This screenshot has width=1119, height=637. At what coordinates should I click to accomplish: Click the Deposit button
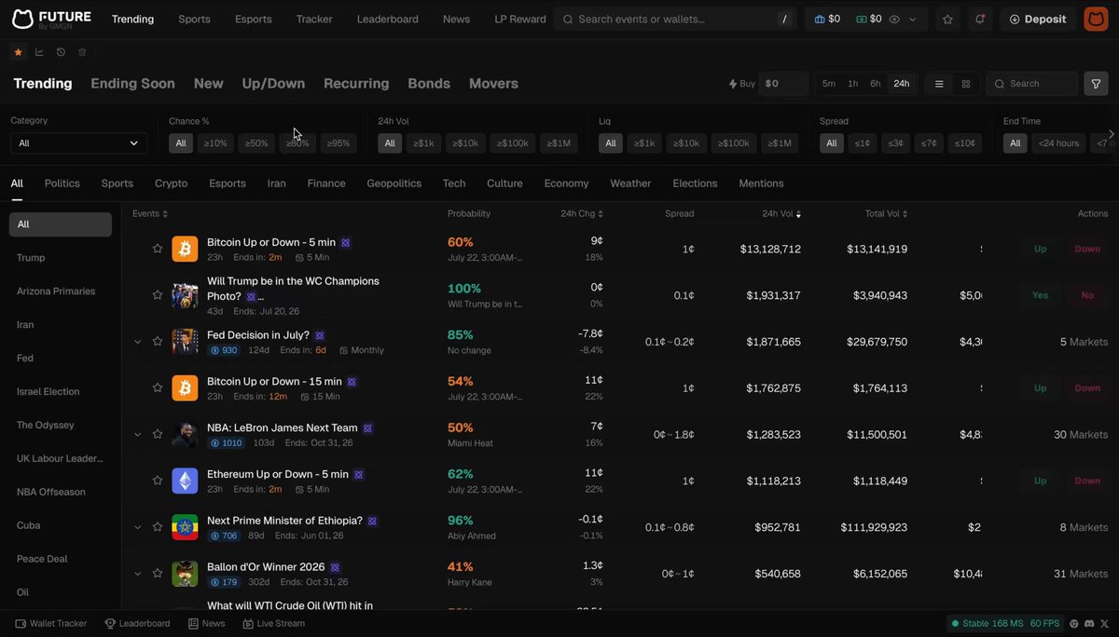[1037, 19]
